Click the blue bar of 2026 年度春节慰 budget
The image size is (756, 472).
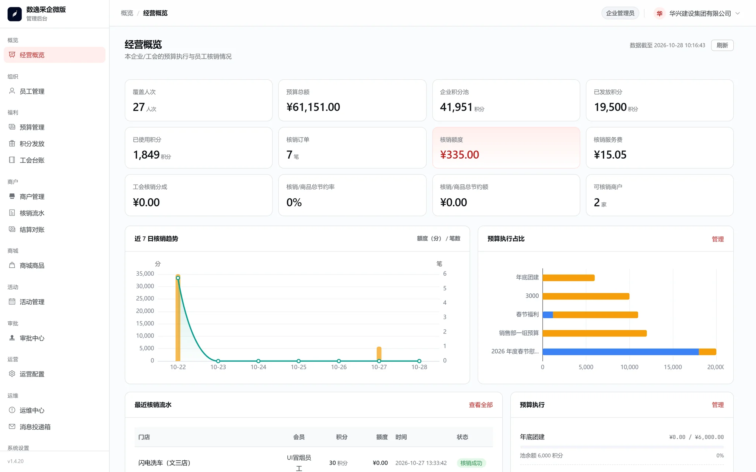point(620,352)
